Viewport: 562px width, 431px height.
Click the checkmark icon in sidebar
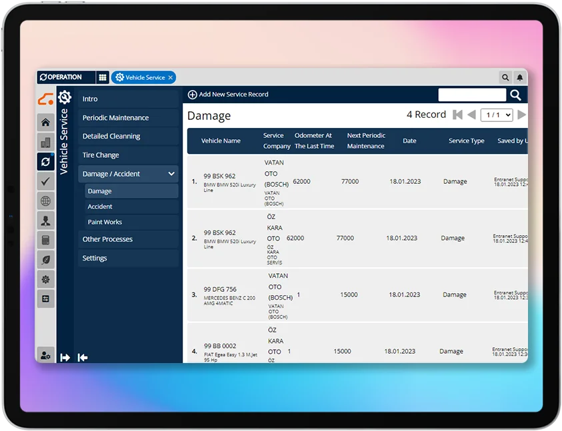45,181
